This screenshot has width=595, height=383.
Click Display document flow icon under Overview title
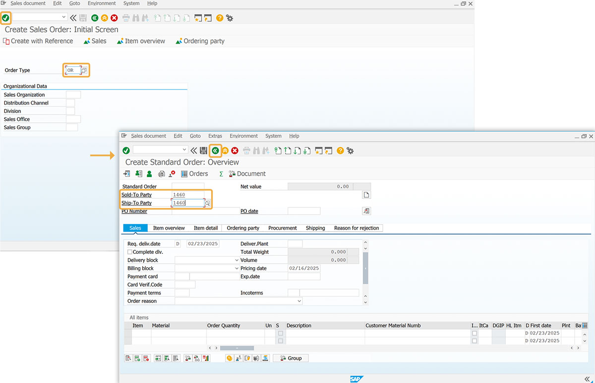point(127,174)
